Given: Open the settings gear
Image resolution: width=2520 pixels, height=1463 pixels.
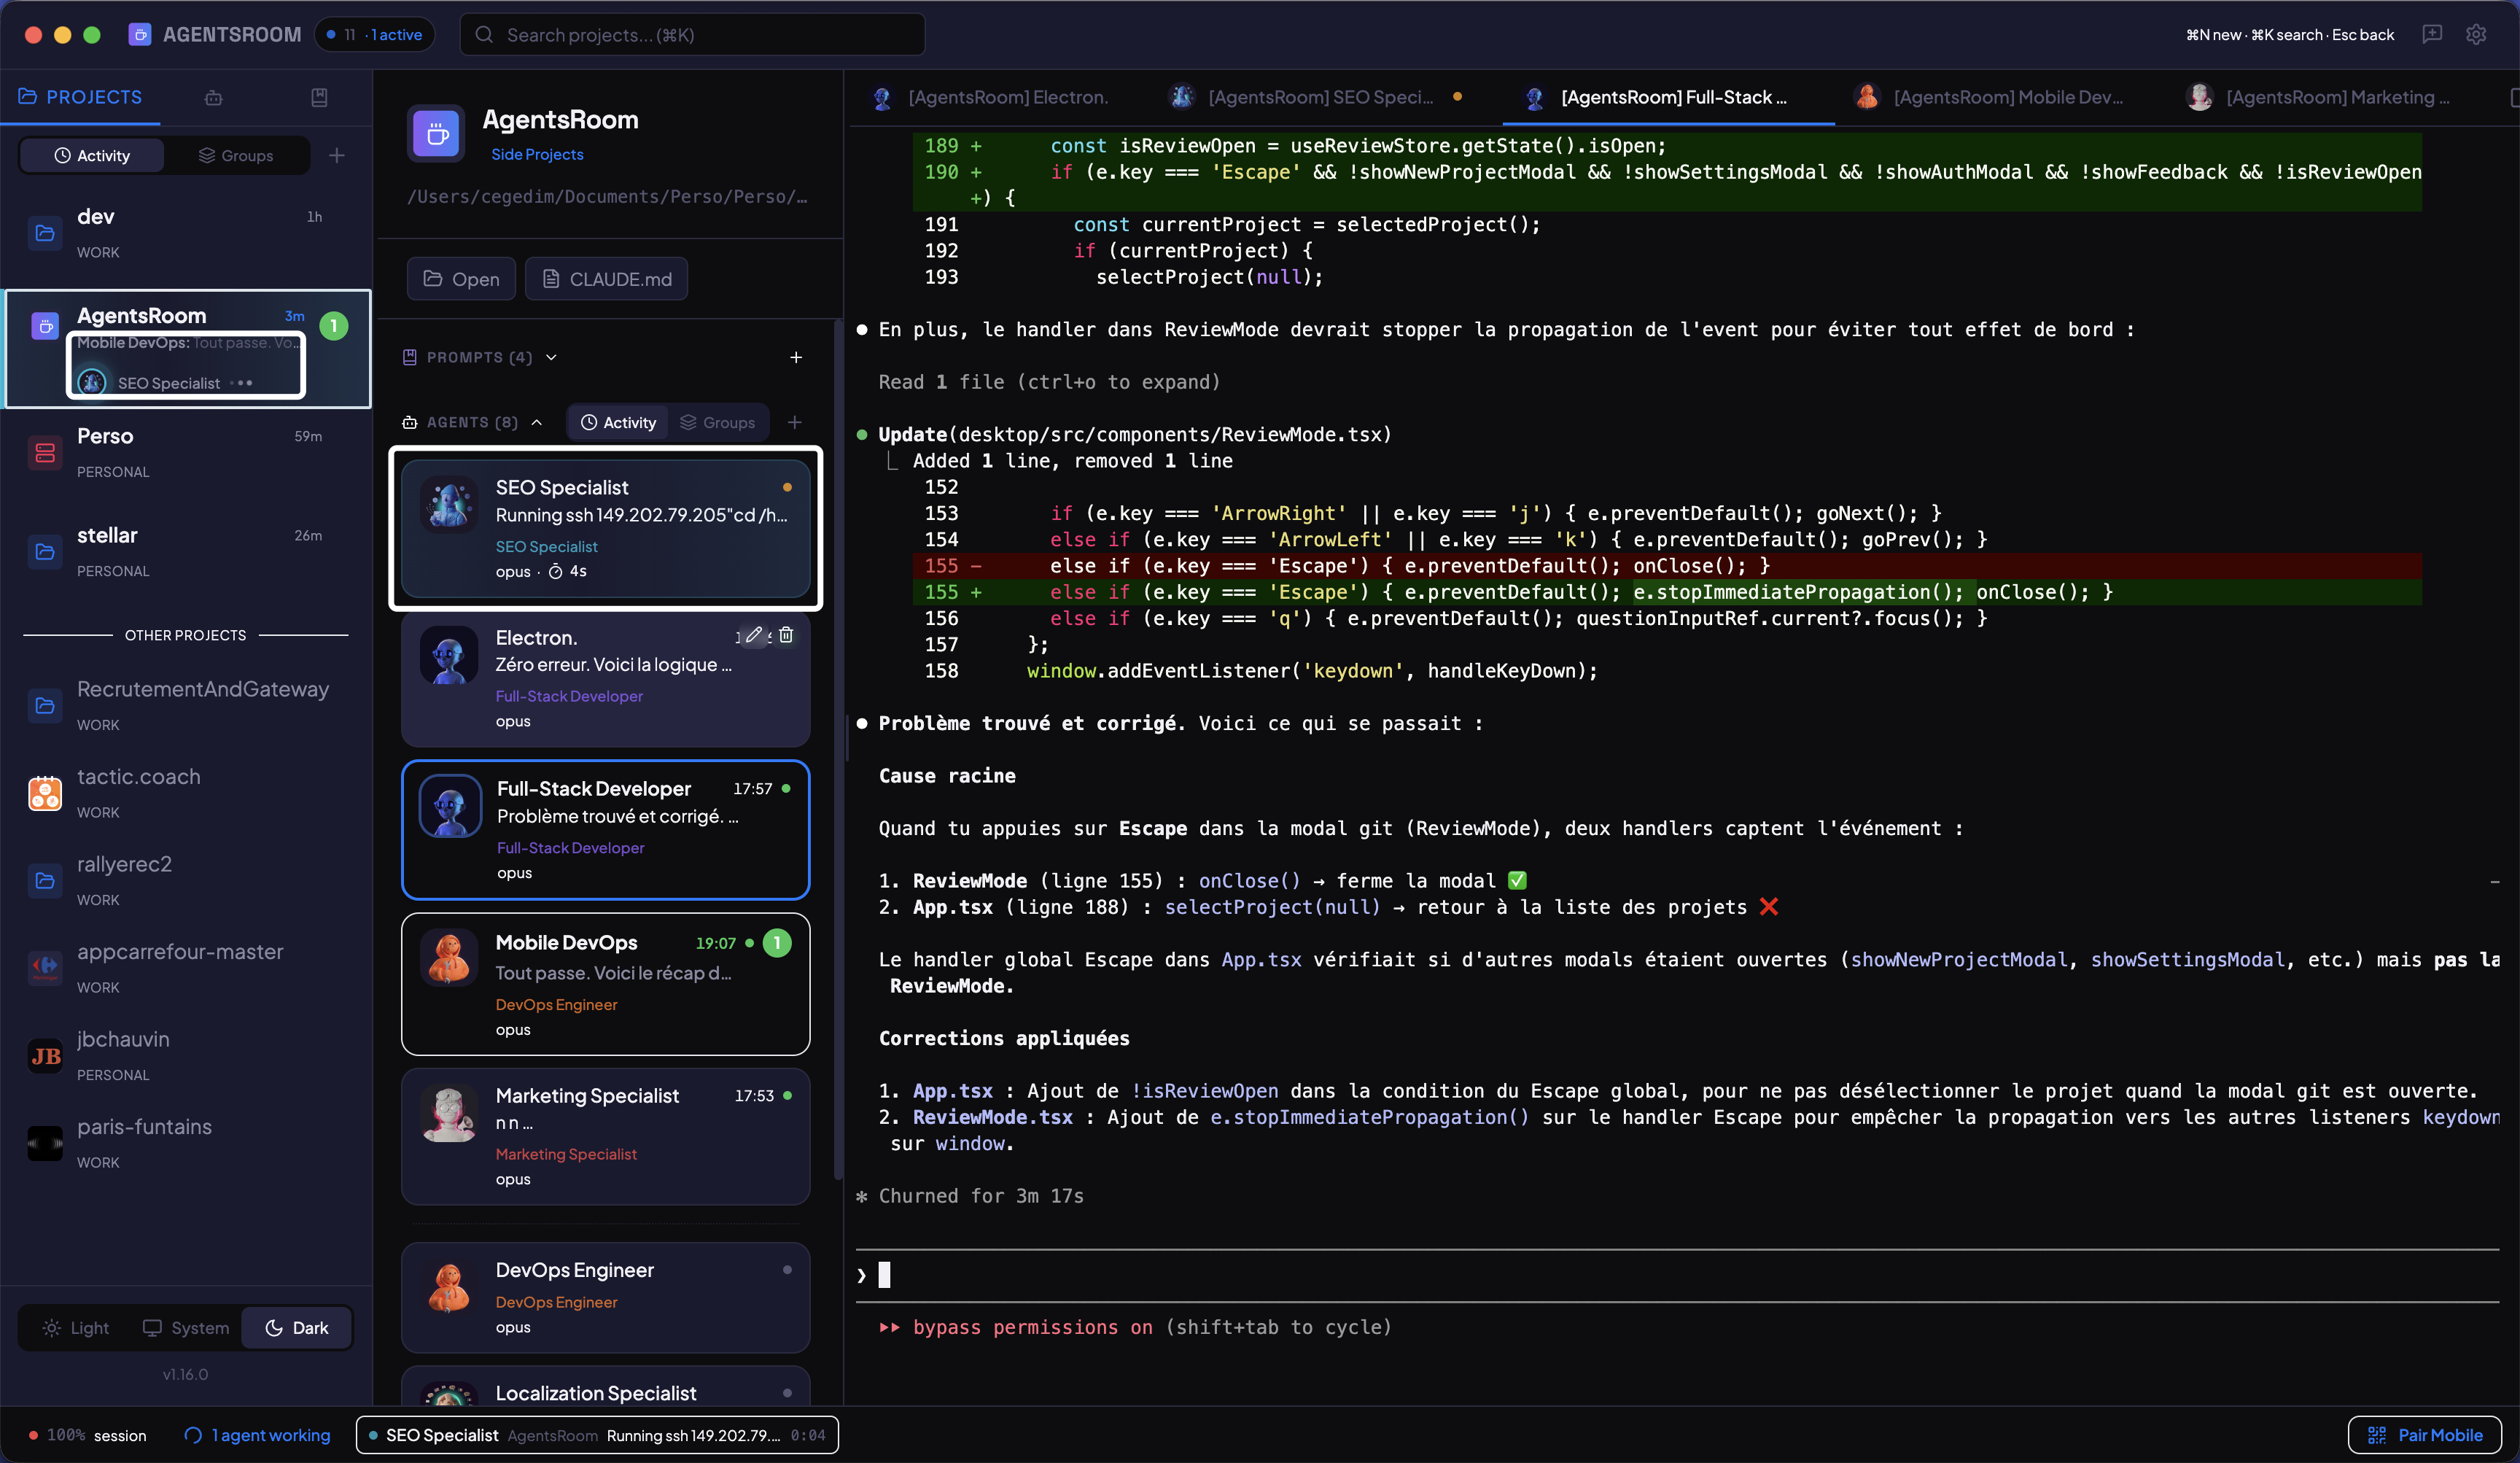Looking at the screenshot, I should pos(2477,34).
